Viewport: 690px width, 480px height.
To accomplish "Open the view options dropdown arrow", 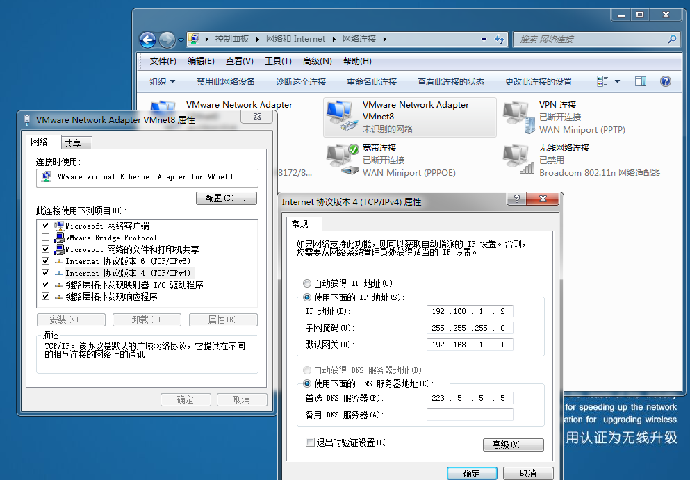I will point(617,81).
